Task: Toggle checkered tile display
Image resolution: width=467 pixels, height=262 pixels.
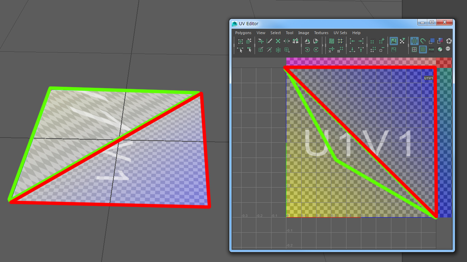Action: [423, 50]
